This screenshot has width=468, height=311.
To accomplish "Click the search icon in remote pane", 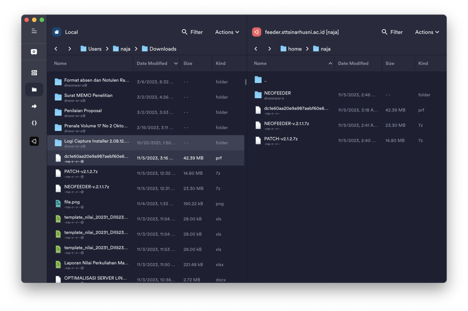I will [x=384, y=32].
